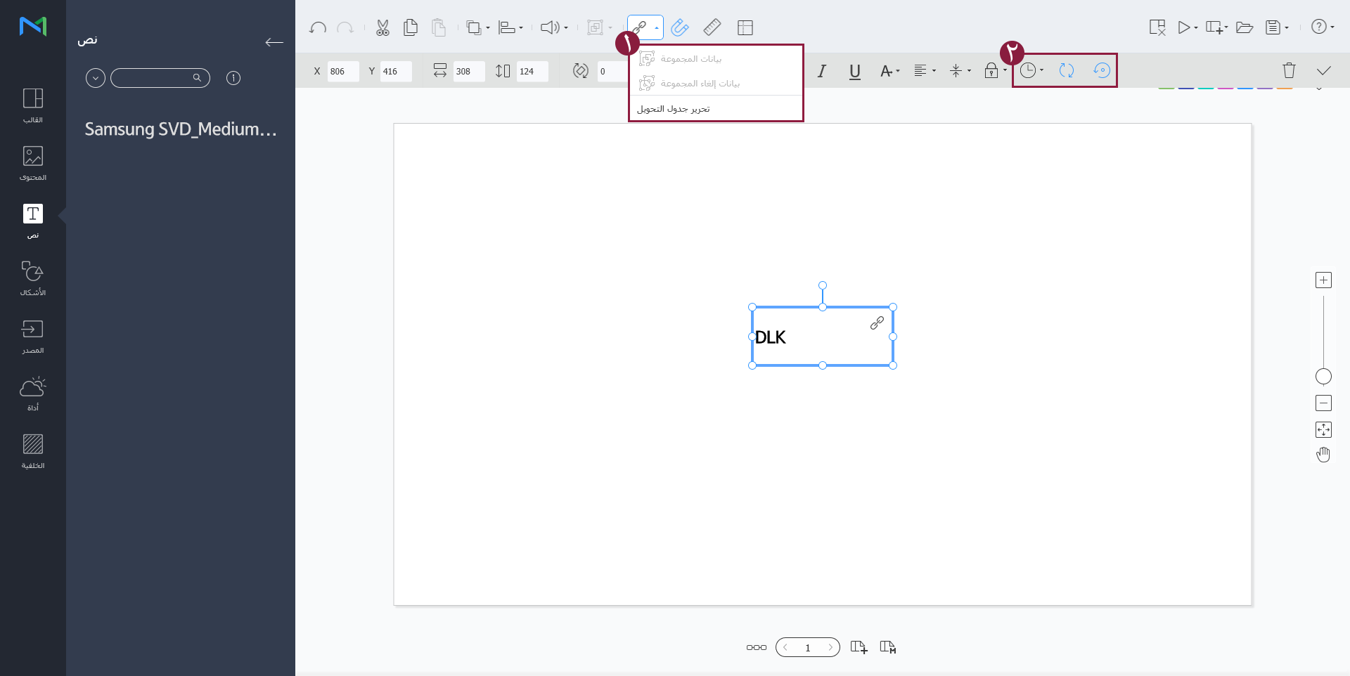Click the back arrow in text panel
The height and width of the screenshot is (676, 1350).
pyautogui.click(x=274, y=42)
